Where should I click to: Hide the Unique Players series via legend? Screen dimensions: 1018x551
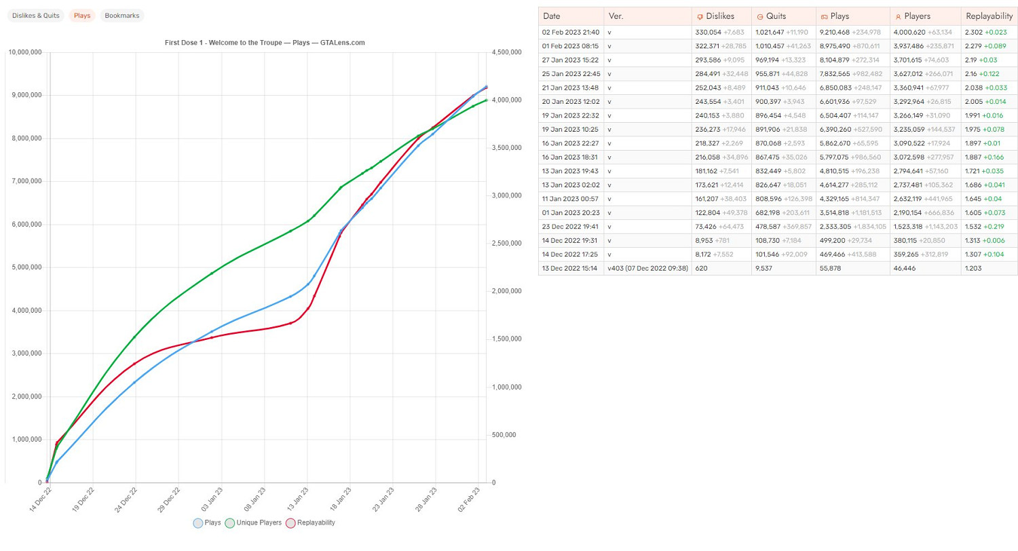pos(230,523)
